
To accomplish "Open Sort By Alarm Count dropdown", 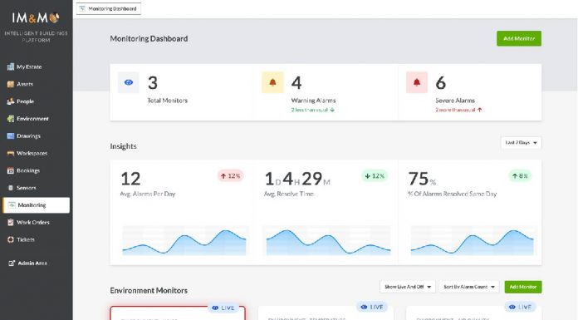I will pyautogui.click(x=469, y=287).
